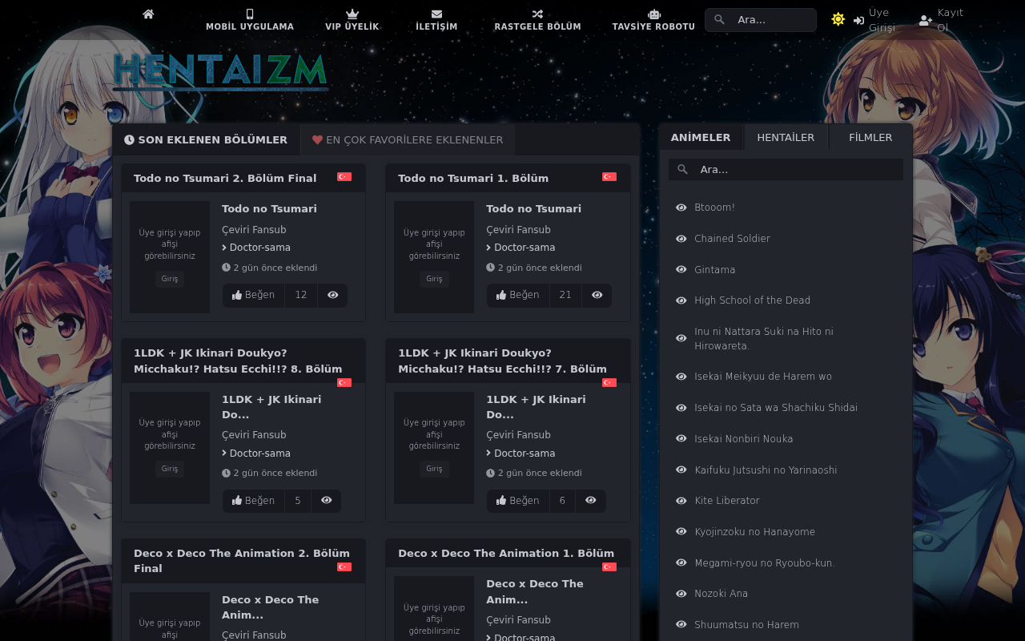Open Deco x Deco The Animation 1. Bölüm title
The height and width of the screenshot is (641, 1025).
(506, 553)
